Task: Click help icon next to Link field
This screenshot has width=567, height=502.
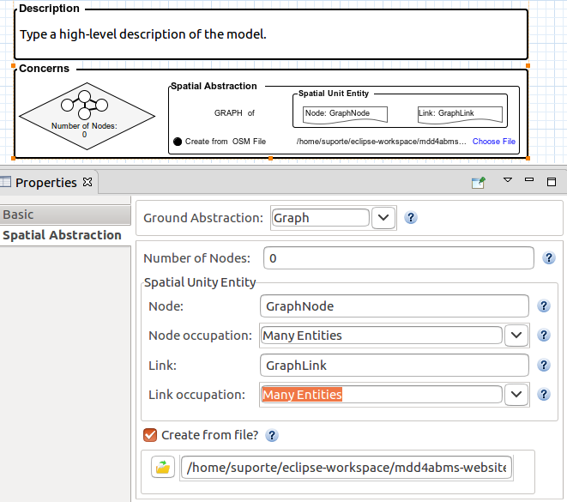Action: click(543, 366)
